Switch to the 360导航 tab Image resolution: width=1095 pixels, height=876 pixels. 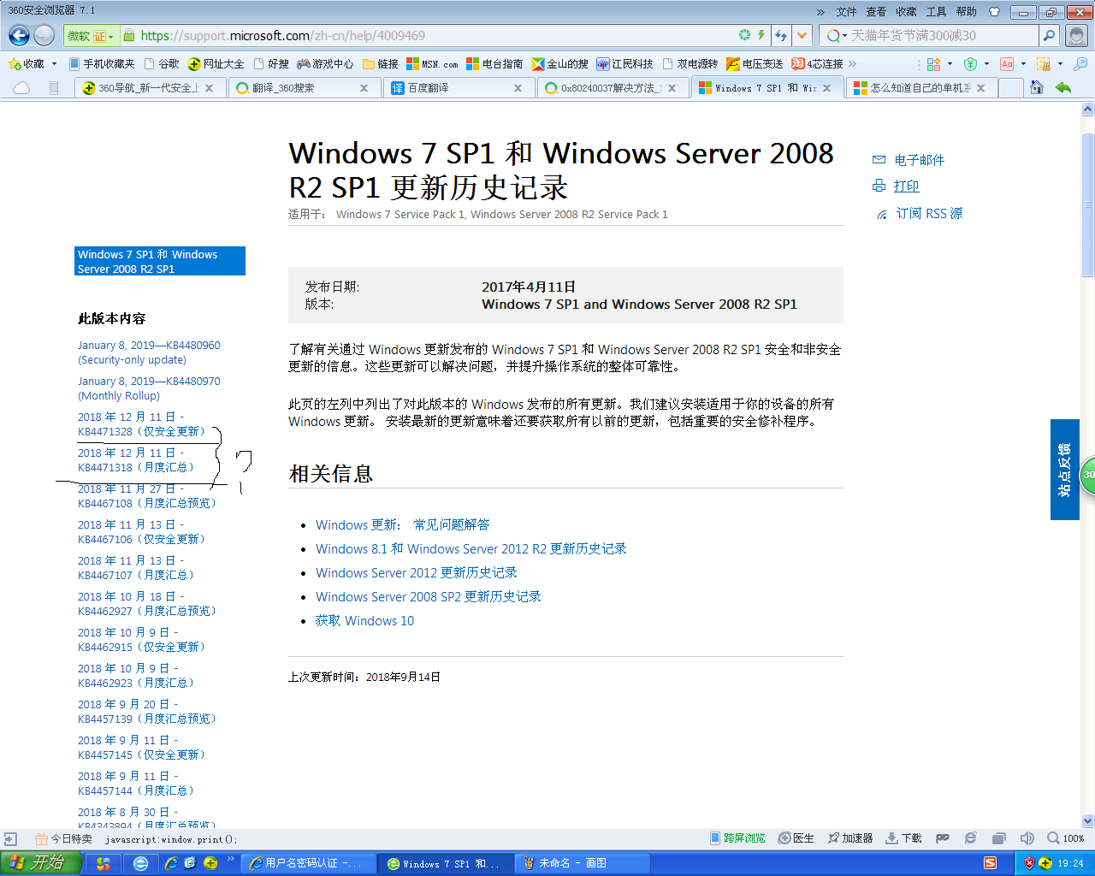tap(148, 88)
